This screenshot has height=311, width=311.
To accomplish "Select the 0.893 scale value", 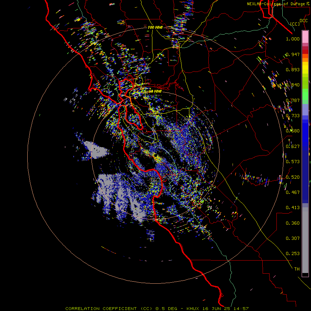I will (x=293, y=69).
